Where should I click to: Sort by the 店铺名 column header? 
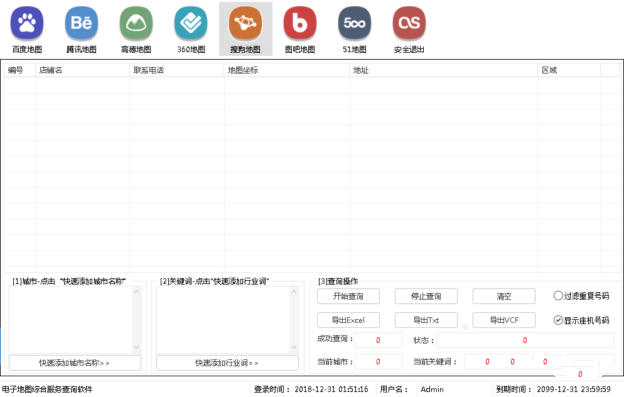[83, 70]
